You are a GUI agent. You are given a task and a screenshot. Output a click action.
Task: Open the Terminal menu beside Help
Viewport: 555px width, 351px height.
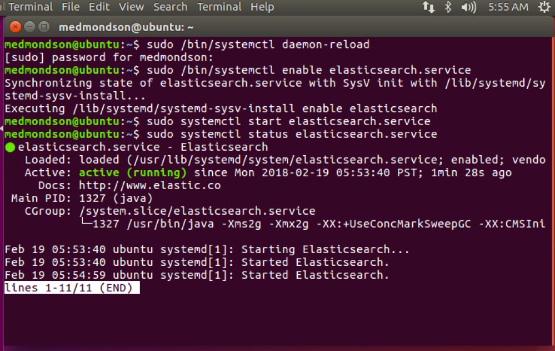219,7
